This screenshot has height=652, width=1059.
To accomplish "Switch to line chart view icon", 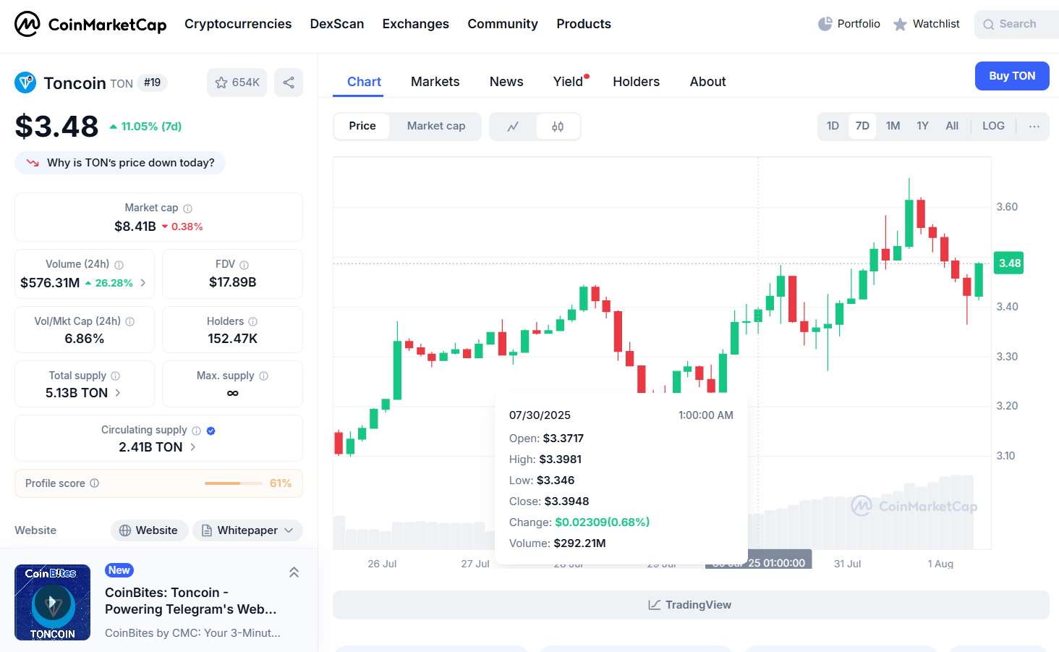I will pos(513,127).
